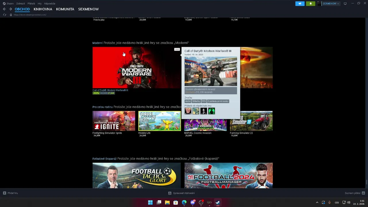Click the microphone tray icon

click(329, 202)
